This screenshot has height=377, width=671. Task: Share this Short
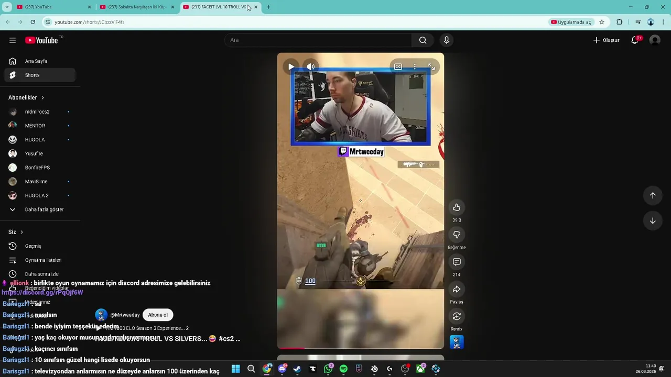pos(457,289)
